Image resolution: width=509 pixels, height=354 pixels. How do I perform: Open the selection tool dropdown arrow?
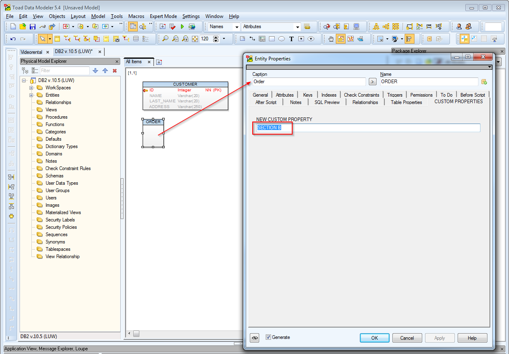[x=50, y=39]
